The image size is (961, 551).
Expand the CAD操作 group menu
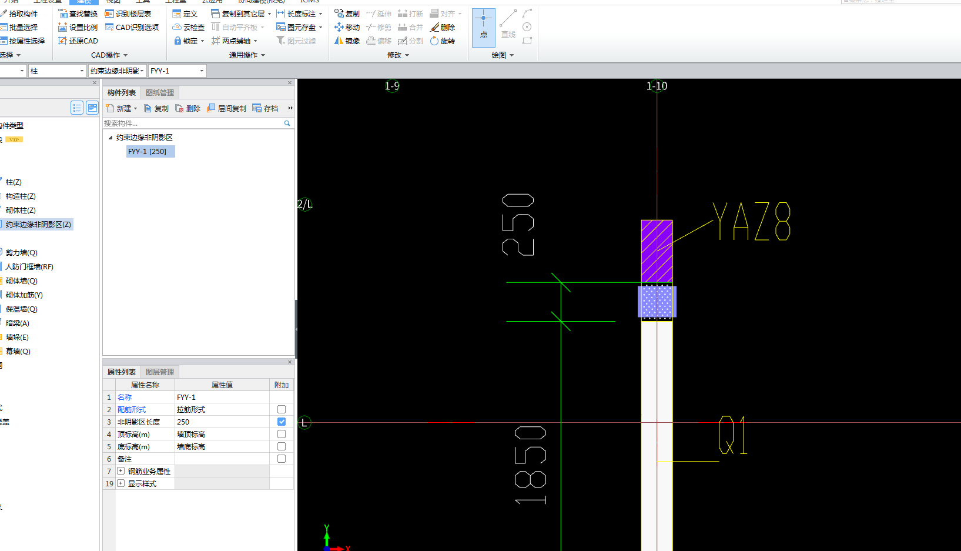pyautogui.click(x=109, y=55)
